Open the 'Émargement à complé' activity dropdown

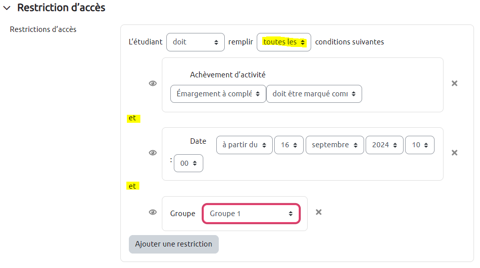(x=218, y=94)
